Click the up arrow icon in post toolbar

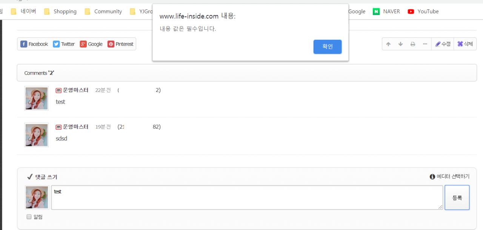[388, 44]
